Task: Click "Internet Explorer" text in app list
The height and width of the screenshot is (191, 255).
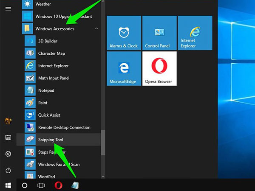Action: point(54,66)
